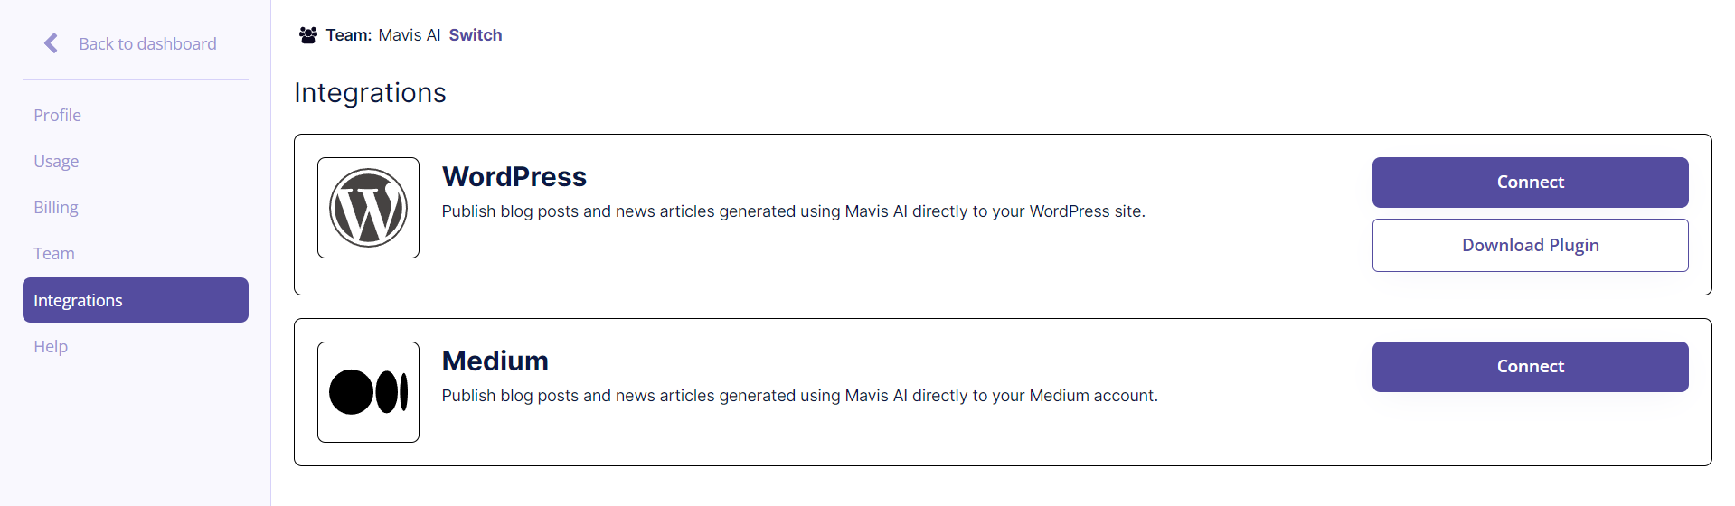
Task: Click the WordPress logo icon
Action: 368,208
